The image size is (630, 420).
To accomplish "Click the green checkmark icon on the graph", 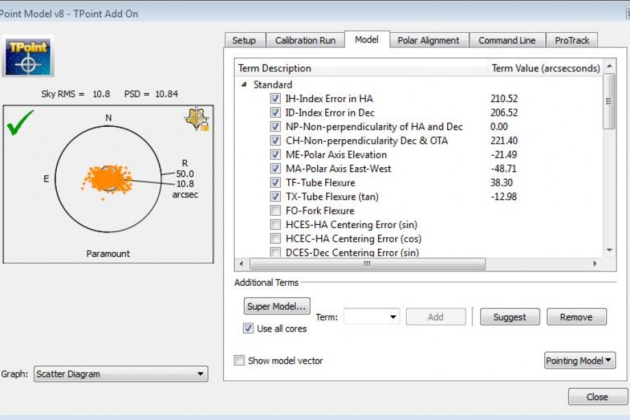I will (x=20, y=123).
